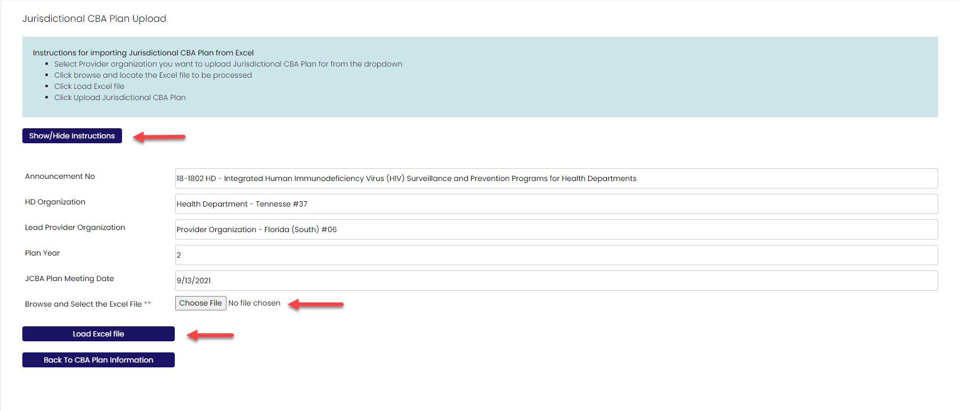Click red arrow beside Show/Hide Instructions

tap(159, 137)
